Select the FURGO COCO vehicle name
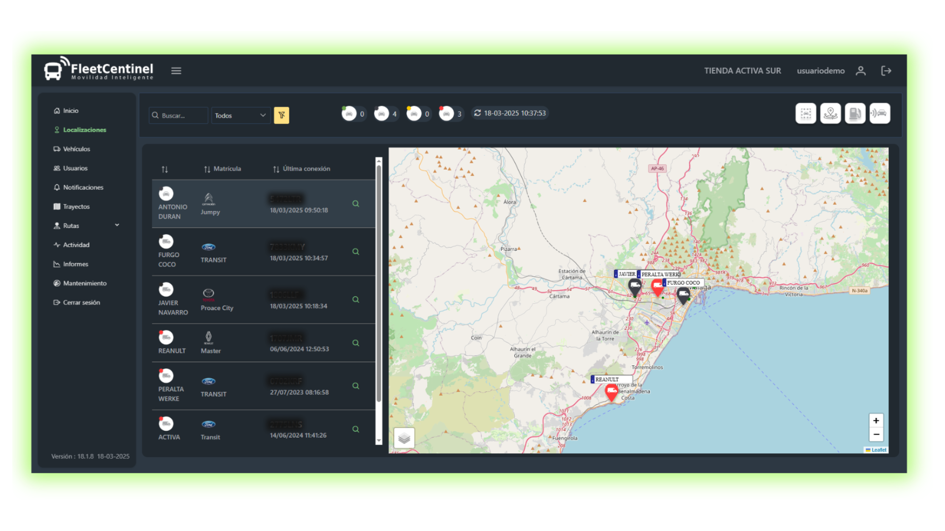The image size is (945, 531). [169, 260]
